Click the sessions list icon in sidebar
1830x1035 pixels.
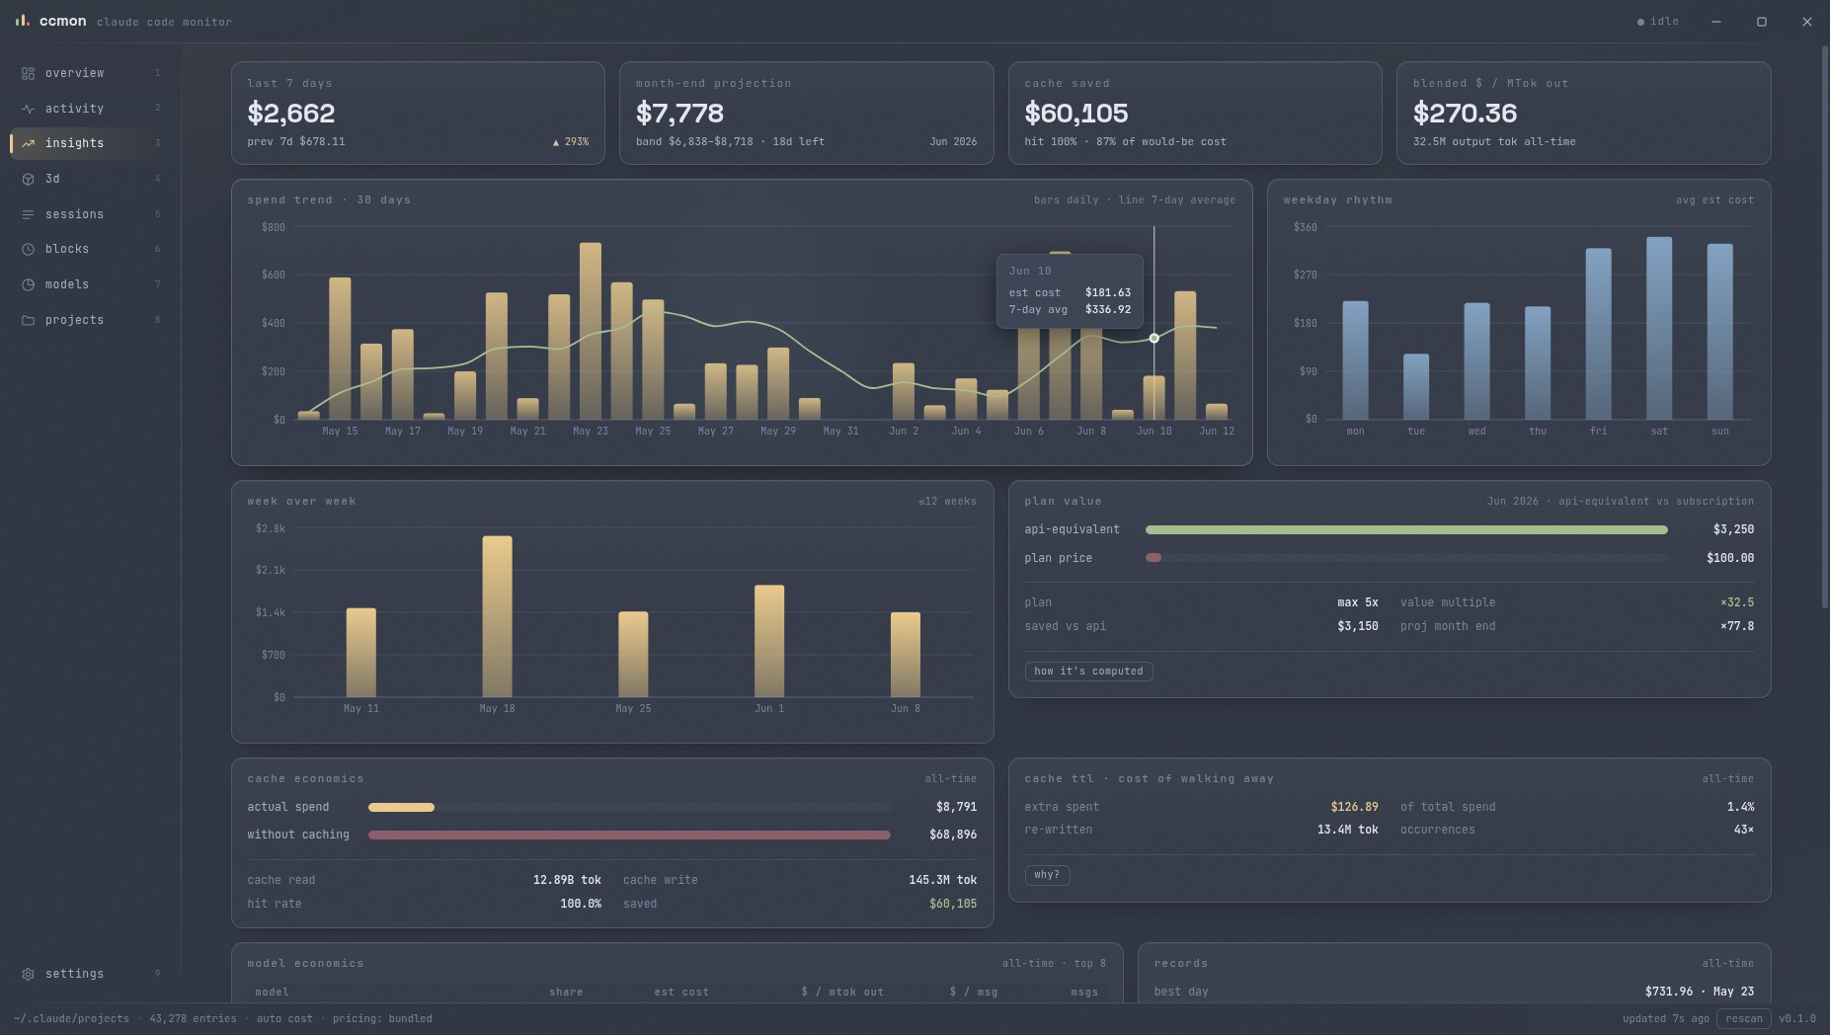28,214
